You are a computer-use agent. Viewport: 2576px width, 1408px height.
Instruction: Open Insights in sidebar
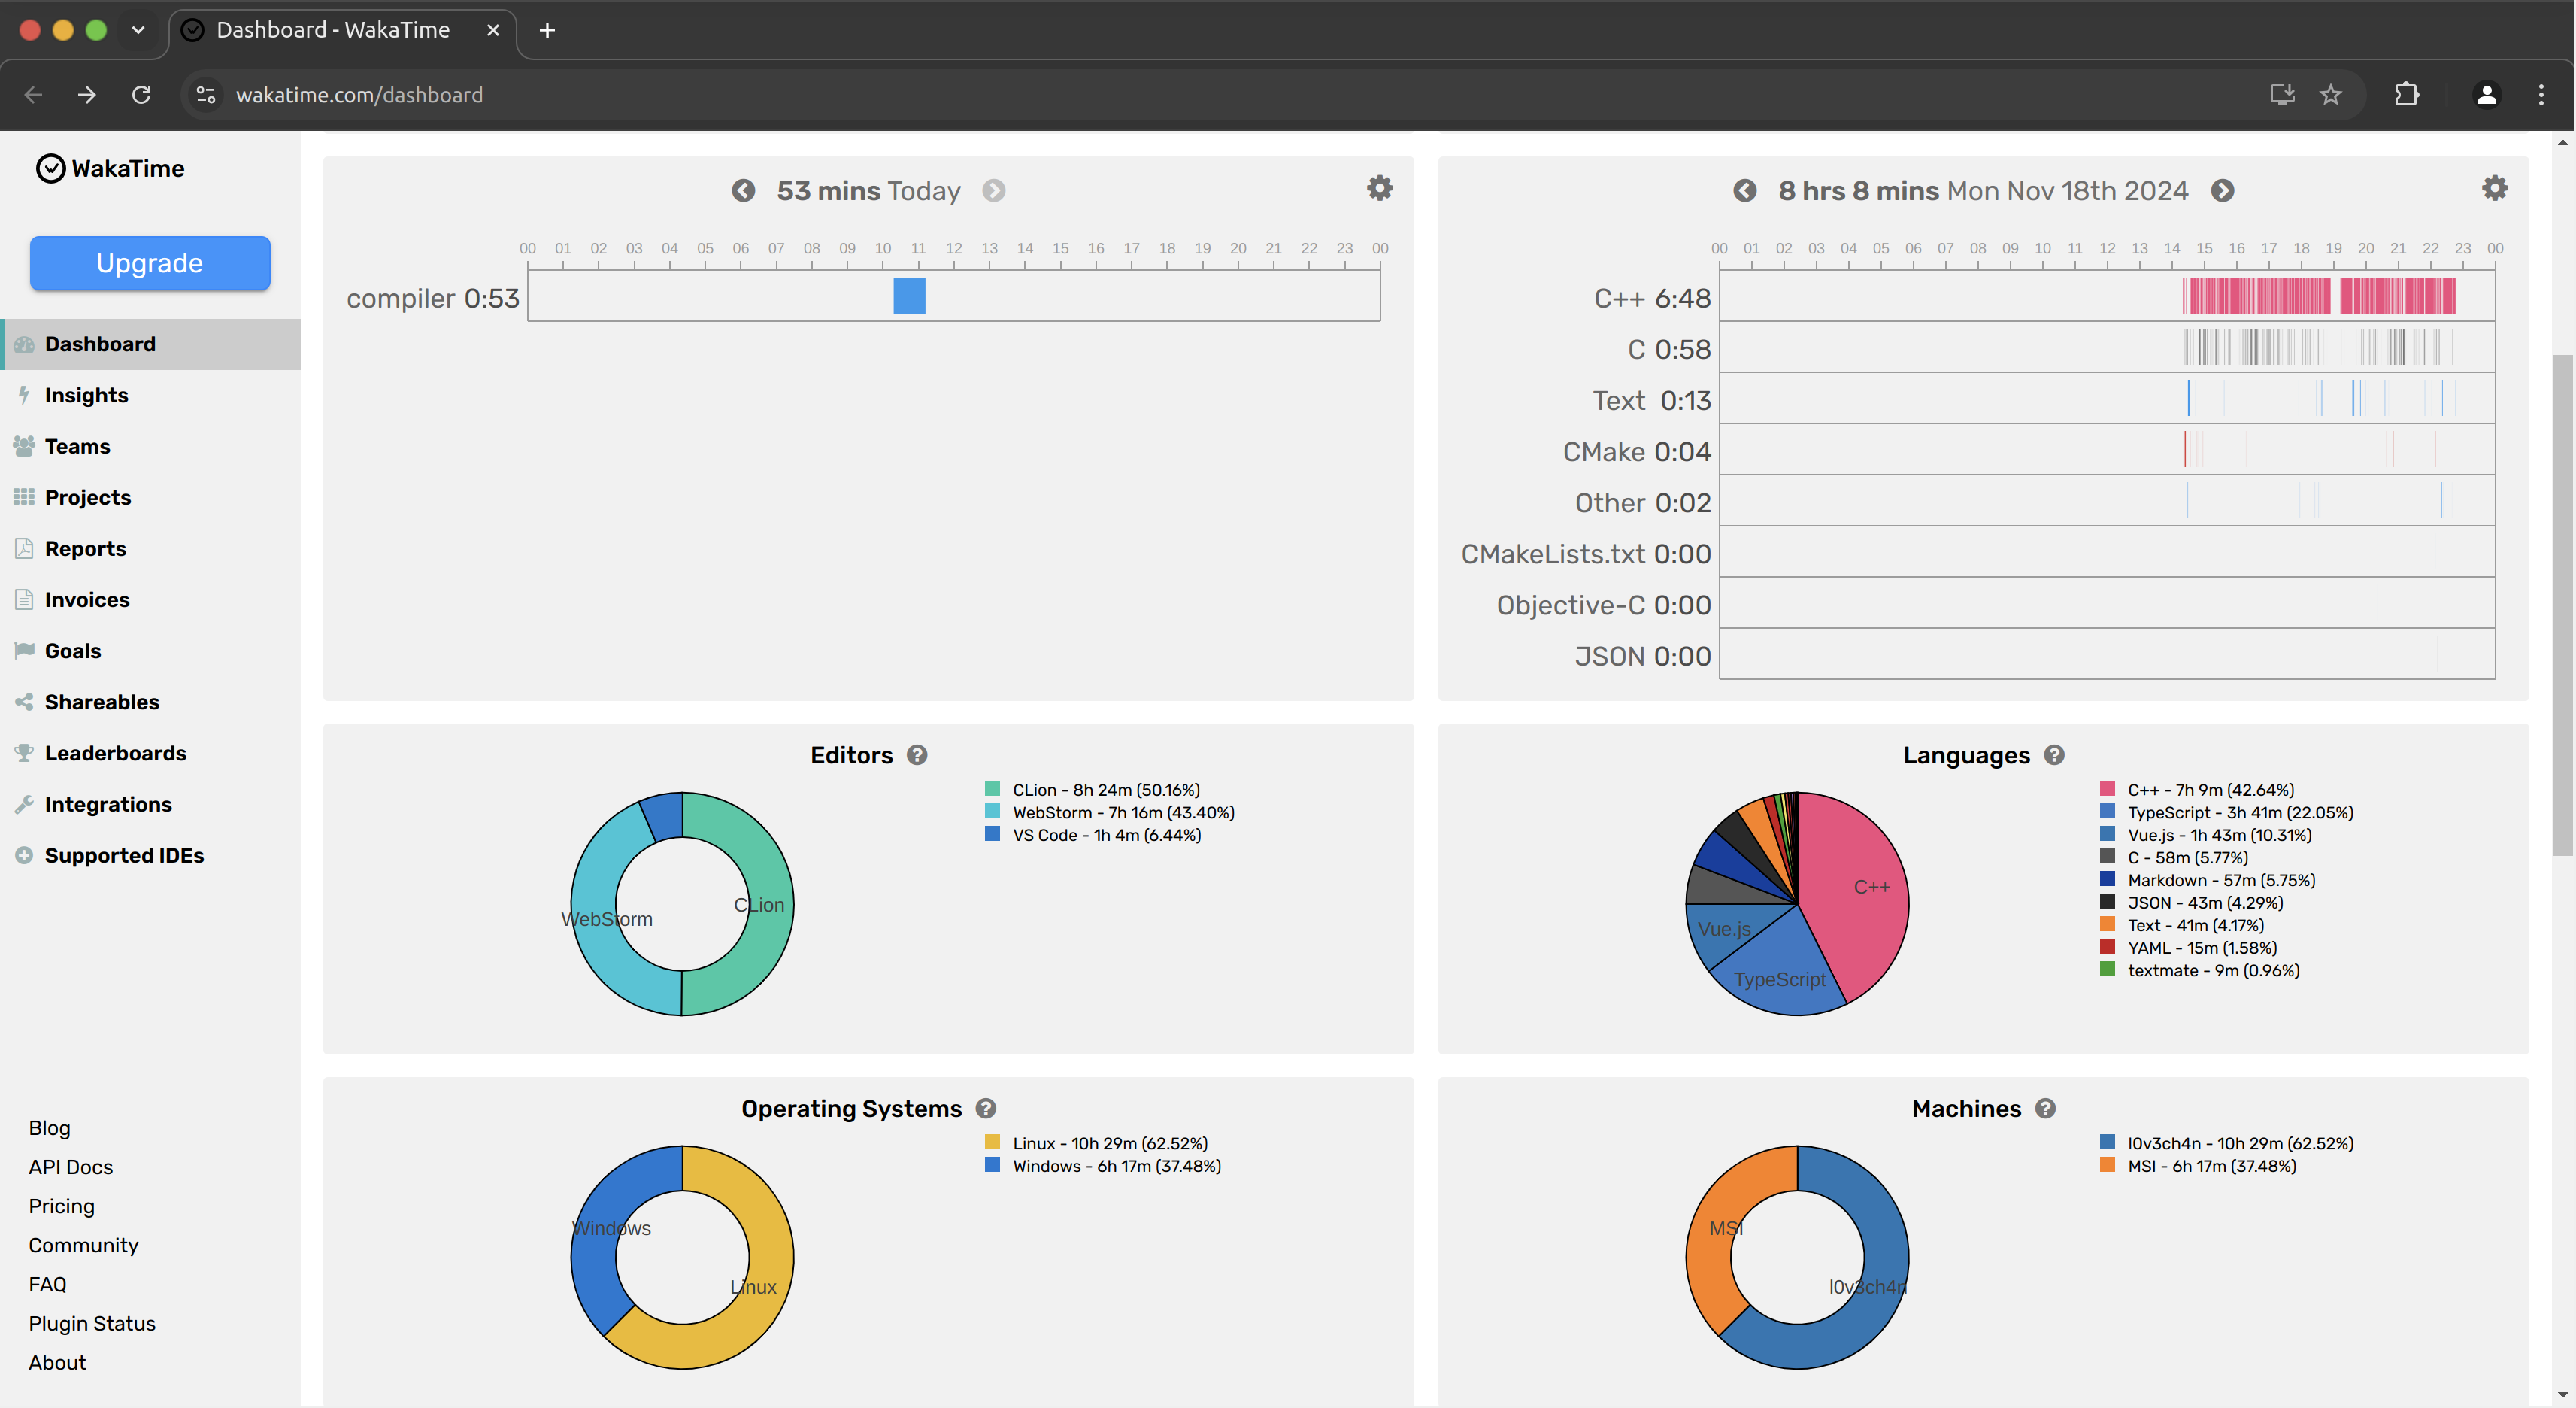pyautogui.click(x=86, y=395)
